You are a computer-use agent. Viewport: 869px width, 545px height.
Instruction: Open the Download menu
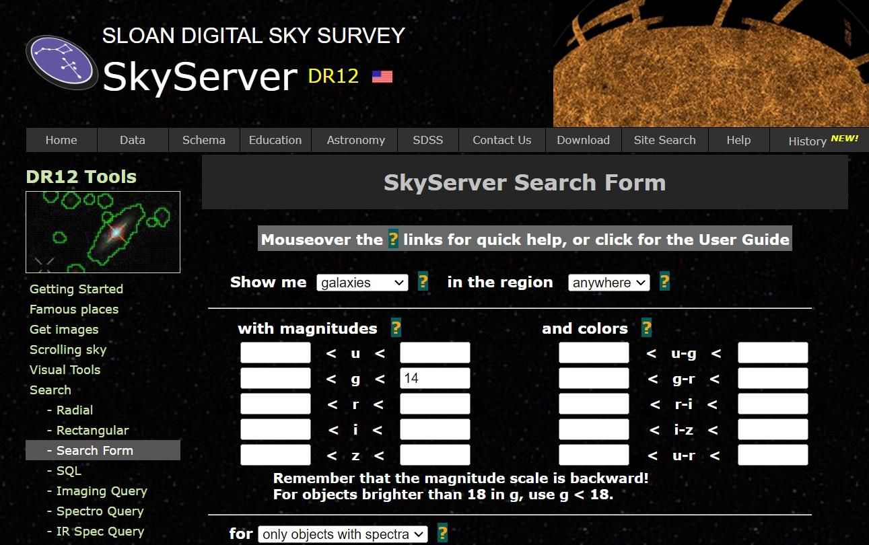(x=582, y=140)
